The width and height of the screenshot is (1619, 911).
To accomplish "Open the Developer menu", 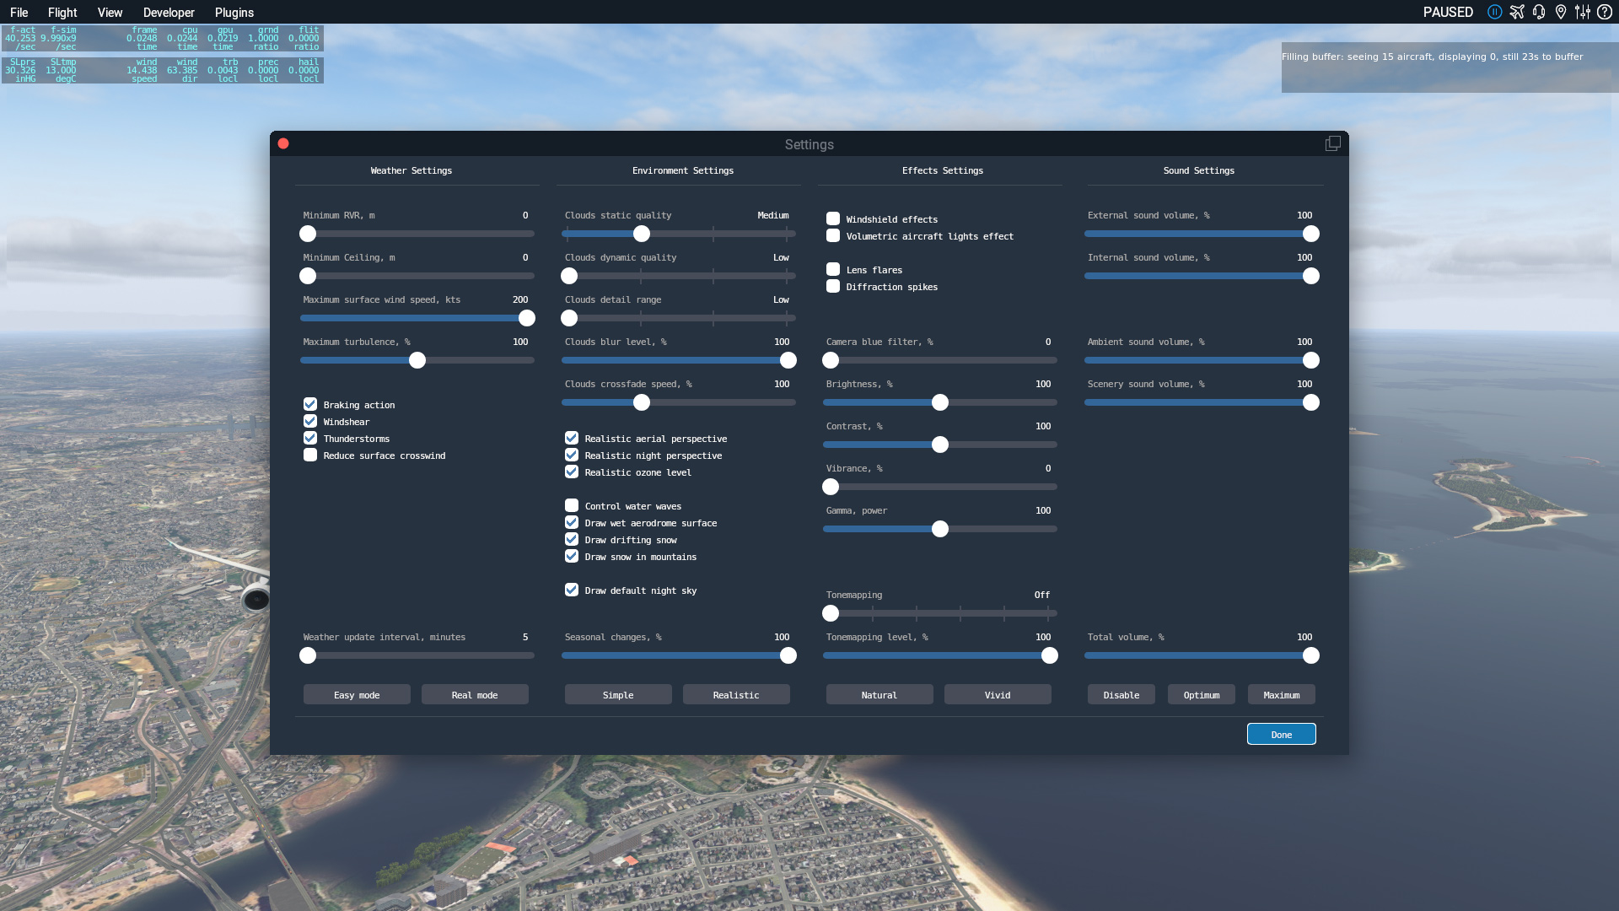I will (169, 12).
